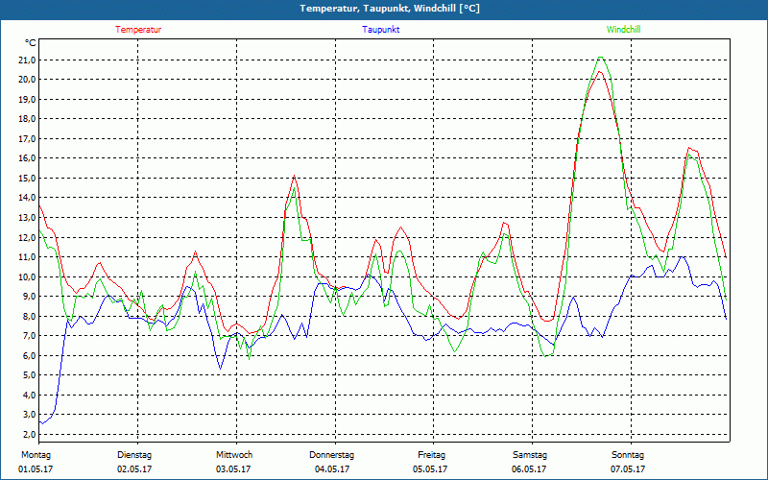The width and height of the screenshot is (768, 480).
Task: Click the Sonntag day label
Action: 628,455
